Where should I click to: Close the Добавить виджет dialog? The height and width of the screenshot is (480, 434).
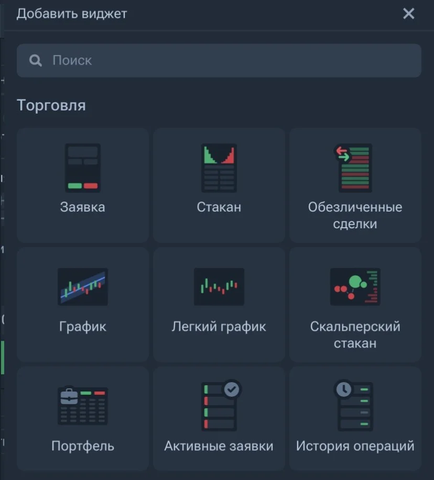(408, 14)
